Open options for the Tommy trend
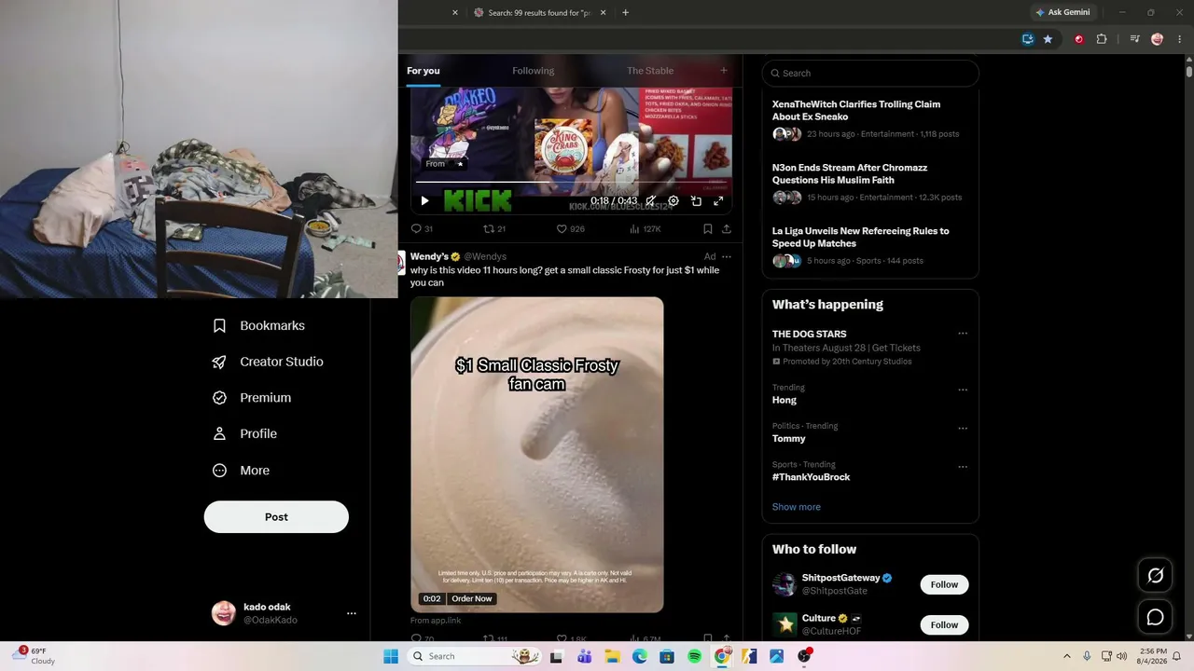Image resolution: width=1194 pixels, height=671 pixels. click(963, 429)
